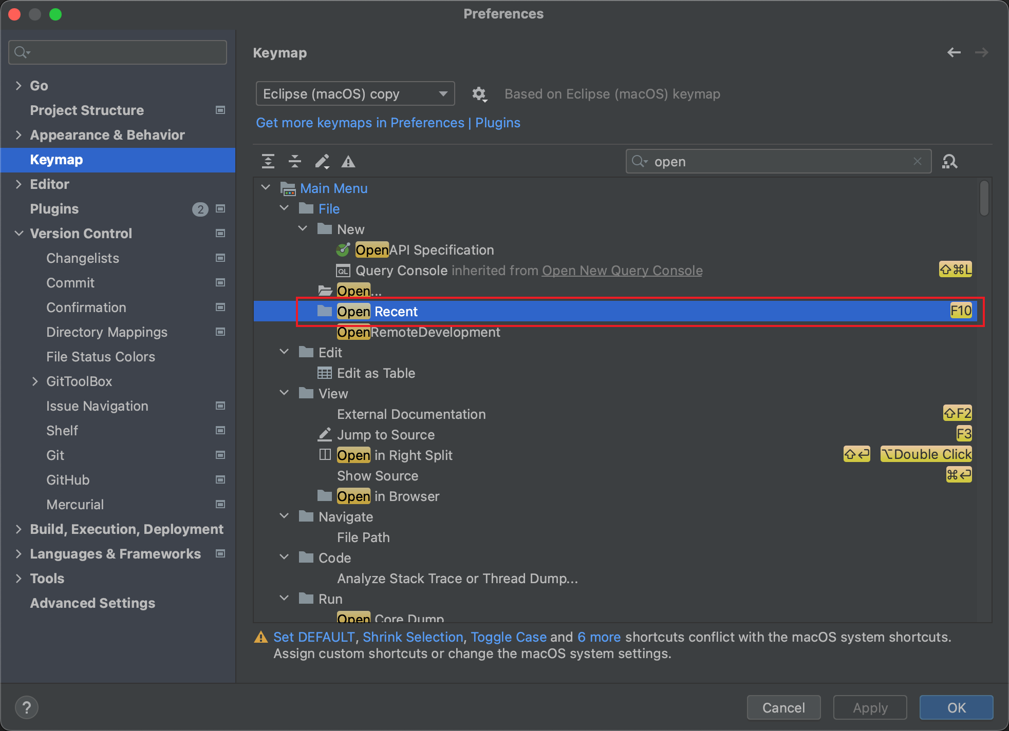
Task: Click the action list vertical scrollbar
Action: click(984, 199)
